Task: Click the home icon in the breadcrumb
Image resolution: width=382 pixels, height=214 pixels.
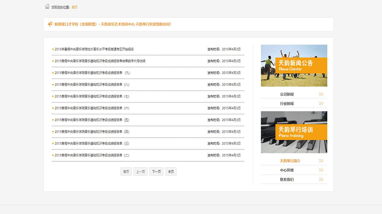Action: [47, 7]
